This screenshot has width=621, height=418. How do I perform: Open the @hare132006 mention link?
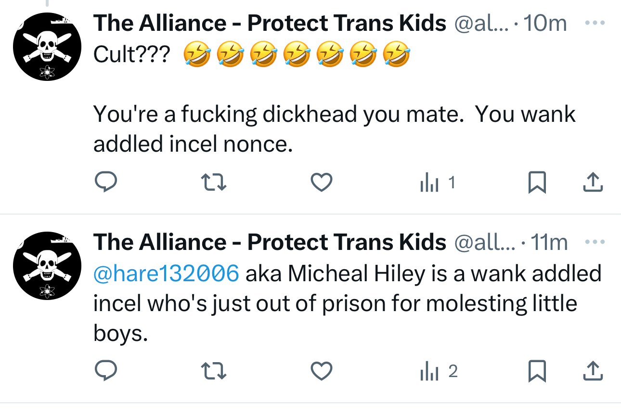point(166,274)
